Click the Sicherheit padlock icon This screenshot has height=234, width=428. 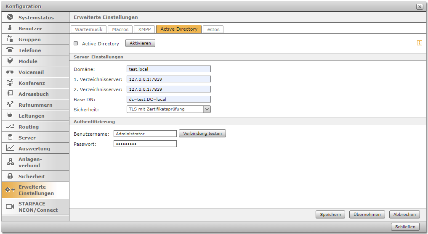[x=10, y=176]
